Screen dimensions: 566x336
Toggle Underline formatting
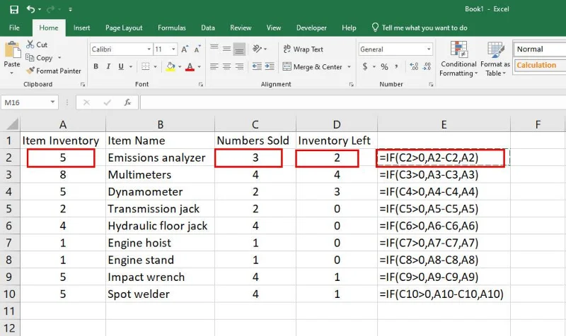[x=121, y=66]
